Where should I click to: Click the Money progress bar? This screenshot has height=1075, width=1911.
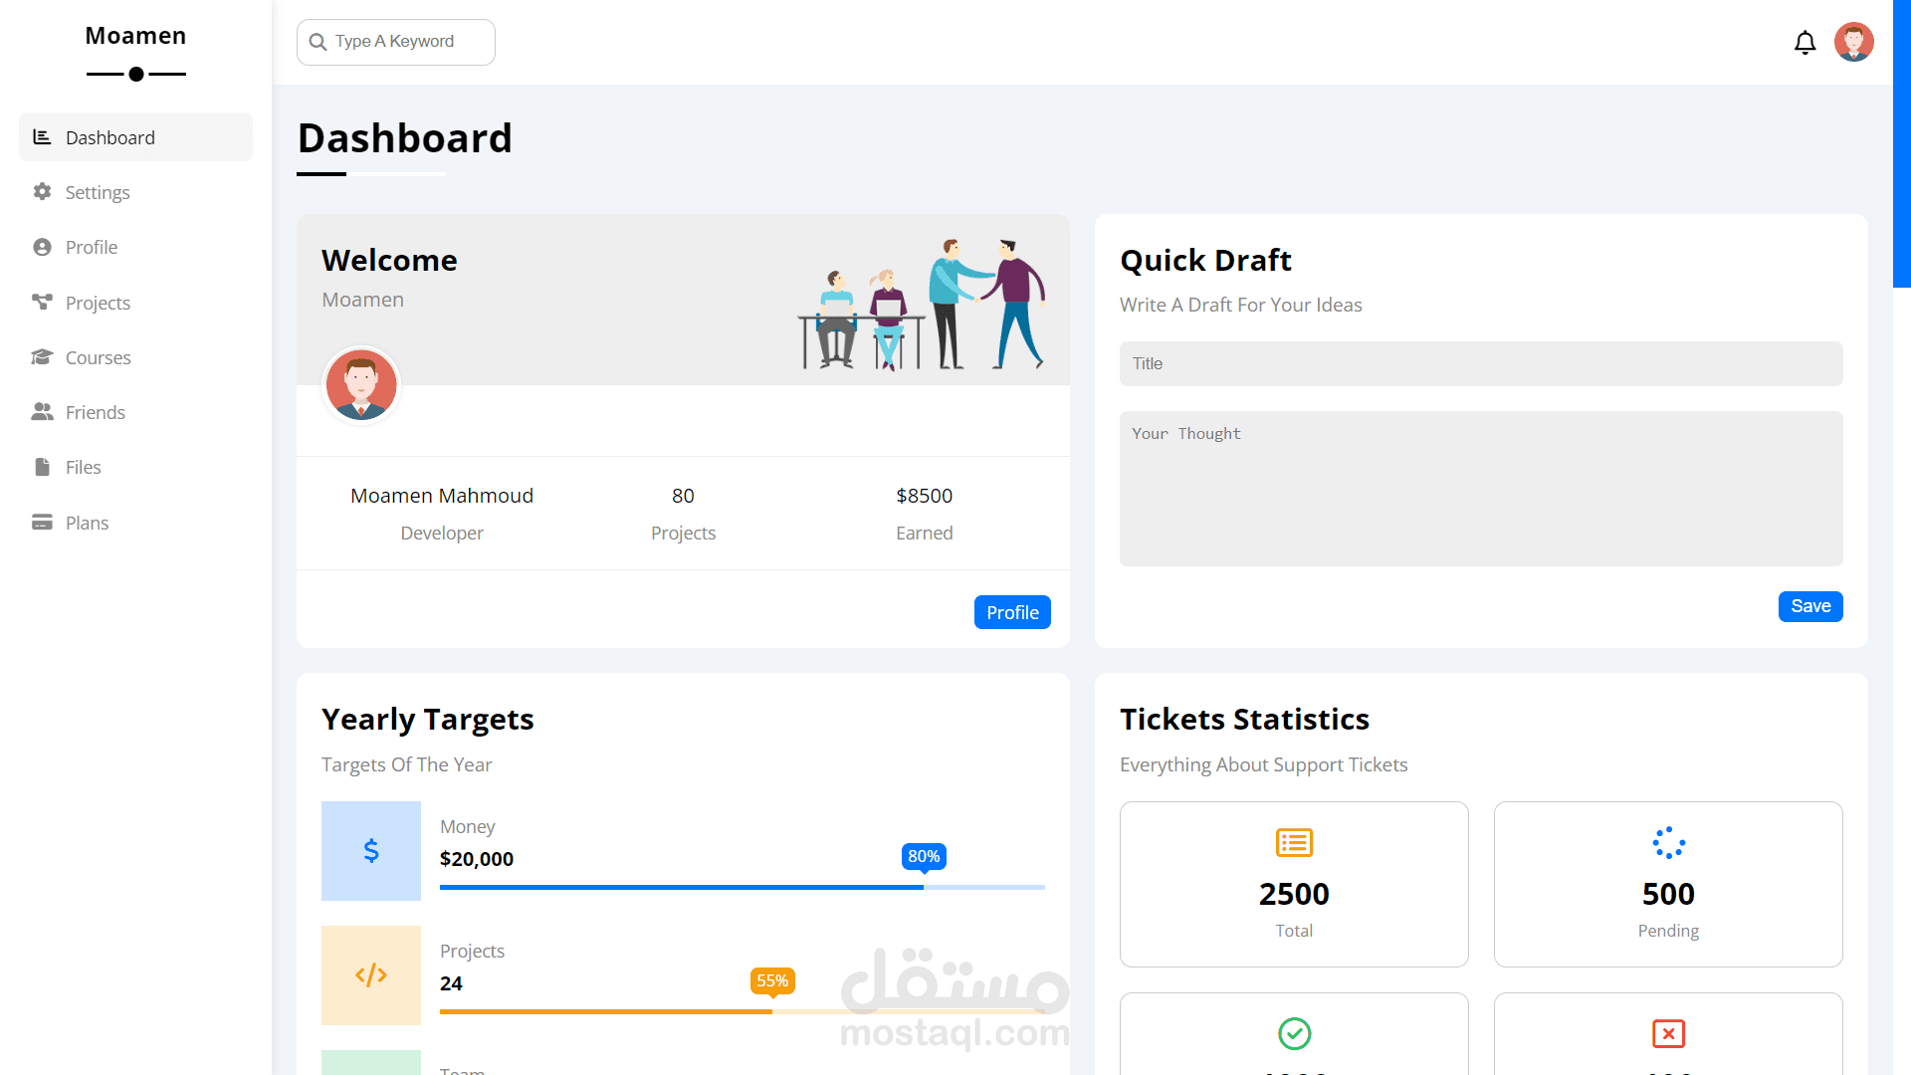click(x=743, y=887)
